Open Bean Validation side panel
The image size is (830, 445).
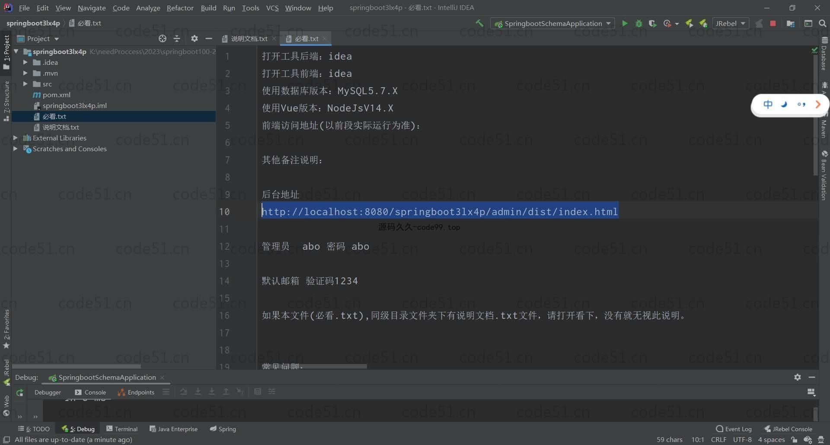coord(824,175)
